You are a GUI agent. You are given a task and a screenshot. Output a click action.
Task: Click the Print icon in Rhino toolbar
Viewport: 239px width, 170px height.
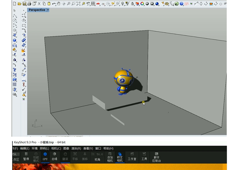pos(29,4)
